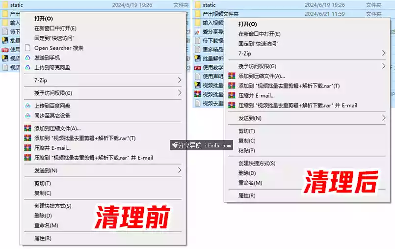This screenshot has width=395, height=249.
Task: Click the static folder icon in right list
Action: [x=197, y=5]
